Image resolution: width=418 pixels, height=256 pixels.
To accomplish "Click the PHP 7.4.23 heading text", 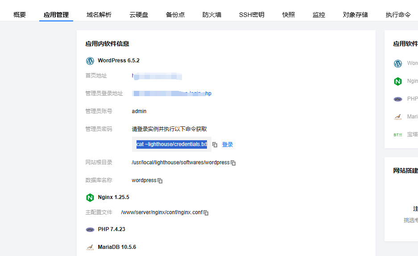I will (x=112, y=229).
